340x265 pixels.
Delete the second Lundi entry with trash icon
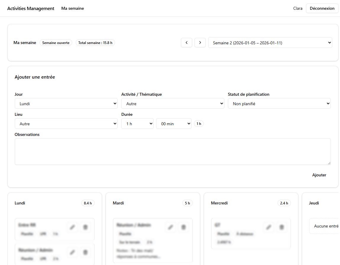(x=85, y=252)
